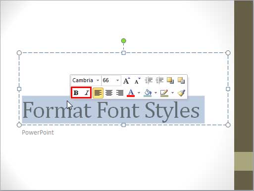Click the bottom-left corner sizing handle
This screenshot has height=191, width=254.
pyautogui.click(x=19, y=125)
